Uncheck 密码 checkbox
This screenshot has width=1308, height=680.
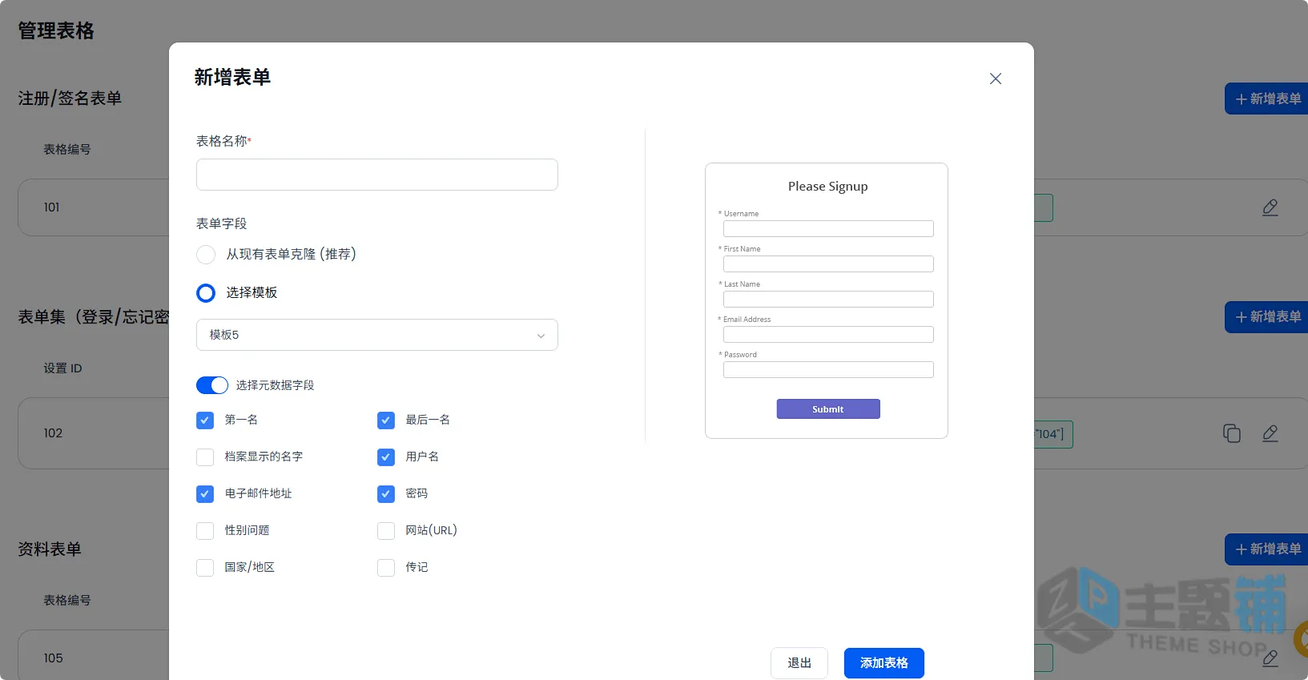tap(386, 494)
